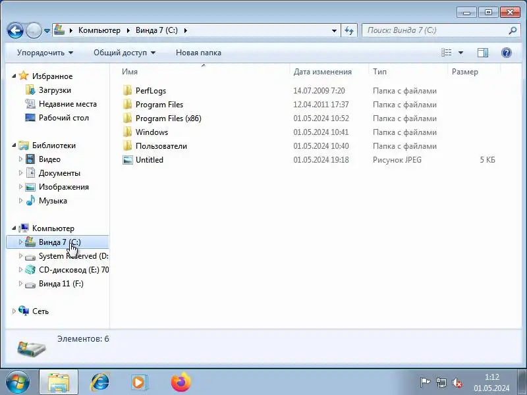Select the Пользователи folder icon

click(x=127, y=145)
